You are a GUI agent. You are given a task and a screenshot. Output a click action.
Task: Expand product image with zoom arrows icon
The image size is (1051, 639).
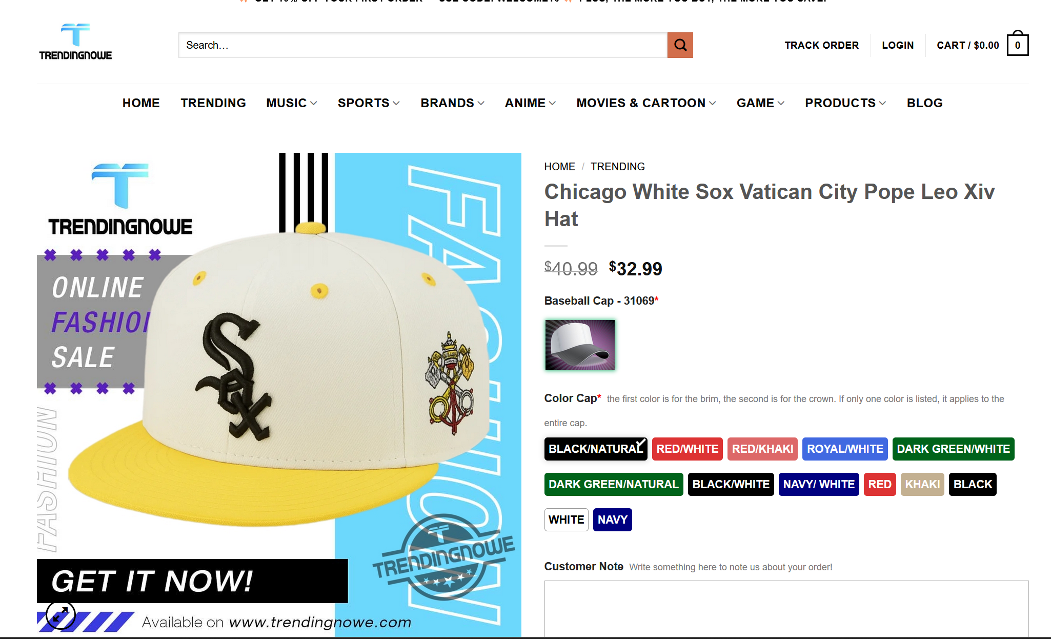pyautogui.click(x=60, y=614)
